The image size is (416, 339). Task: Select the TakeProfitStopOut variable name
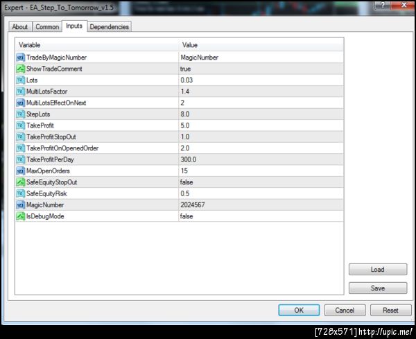click(51, 137)
